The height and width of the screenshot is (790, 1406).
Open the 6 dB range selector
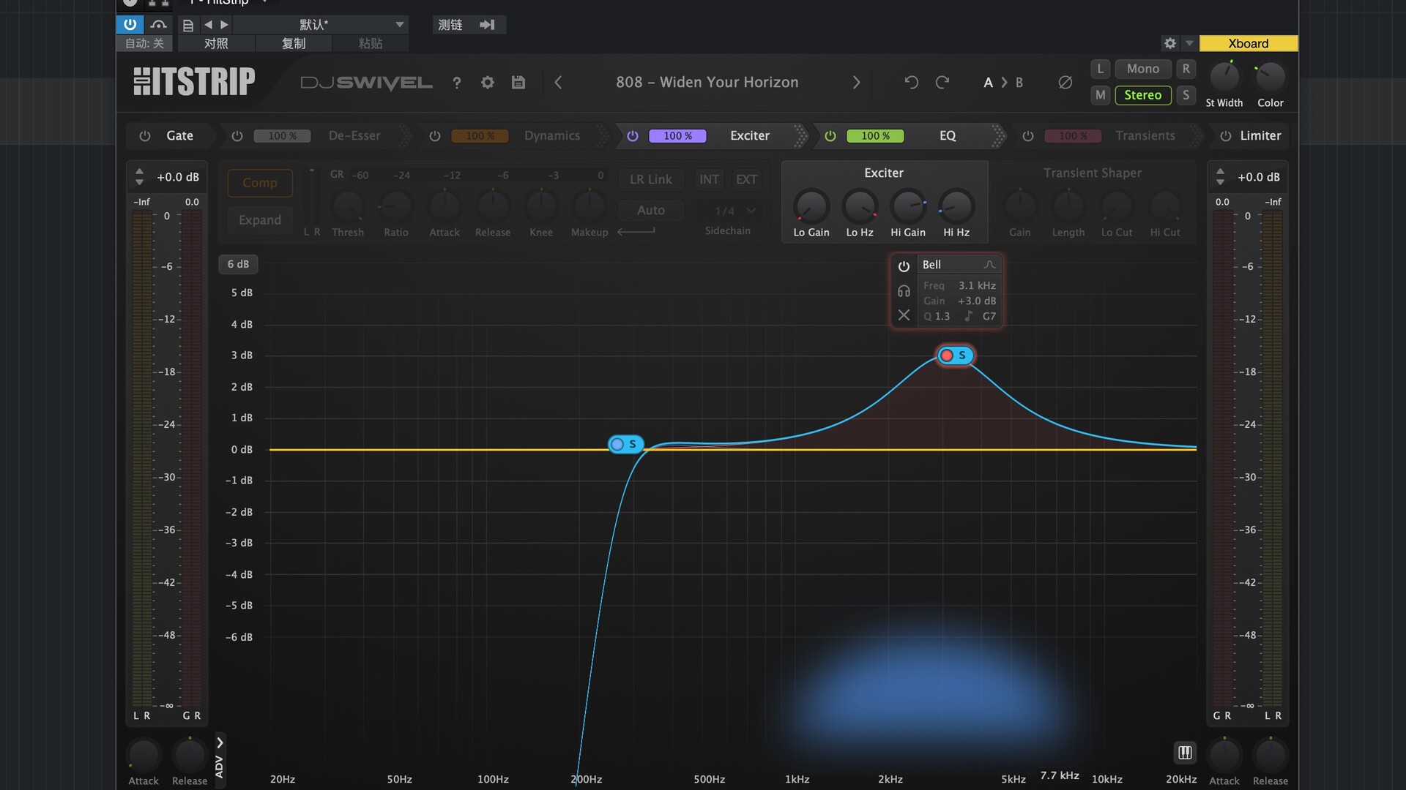(x=238, y=264)
